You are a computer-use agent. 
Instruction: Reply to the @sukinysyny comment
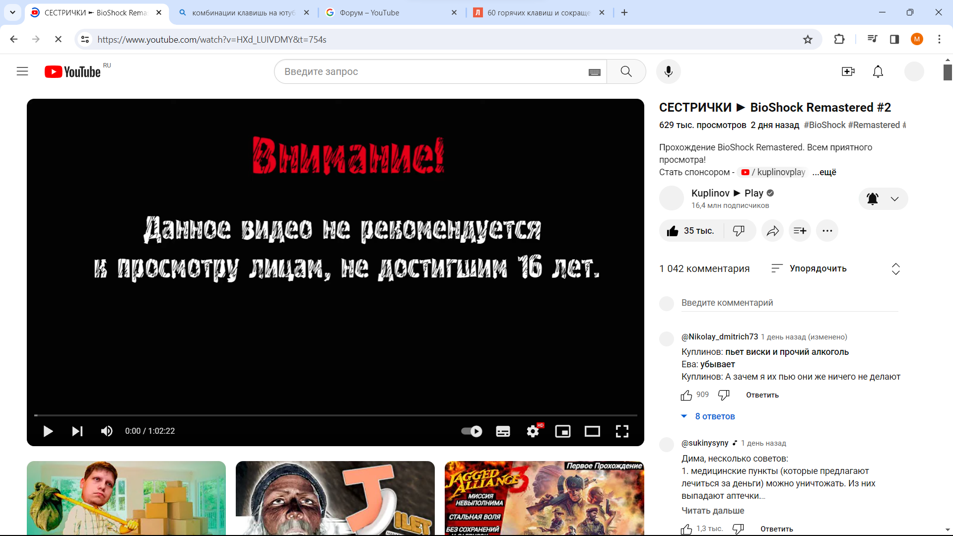[x=777, y=529]
